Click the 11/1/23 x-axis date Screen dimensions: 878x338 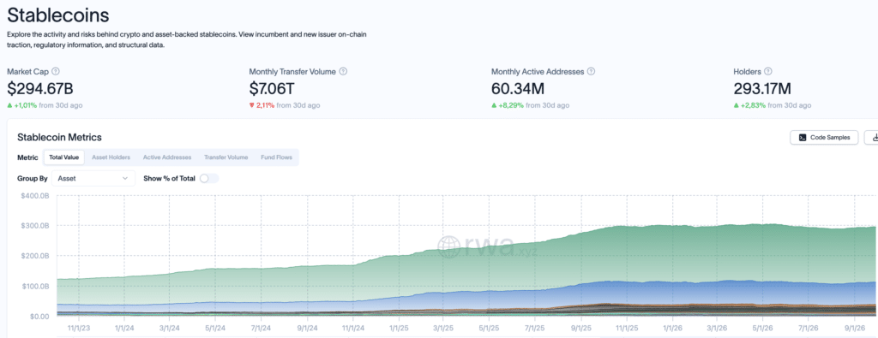(79, 329)
